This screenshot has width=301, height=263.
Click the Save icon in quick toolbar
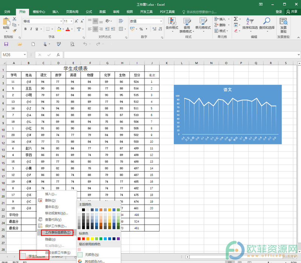click(6, 44)
